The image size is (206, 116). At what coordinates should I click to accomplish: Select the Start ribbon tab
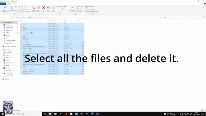(x=9, y=4)
